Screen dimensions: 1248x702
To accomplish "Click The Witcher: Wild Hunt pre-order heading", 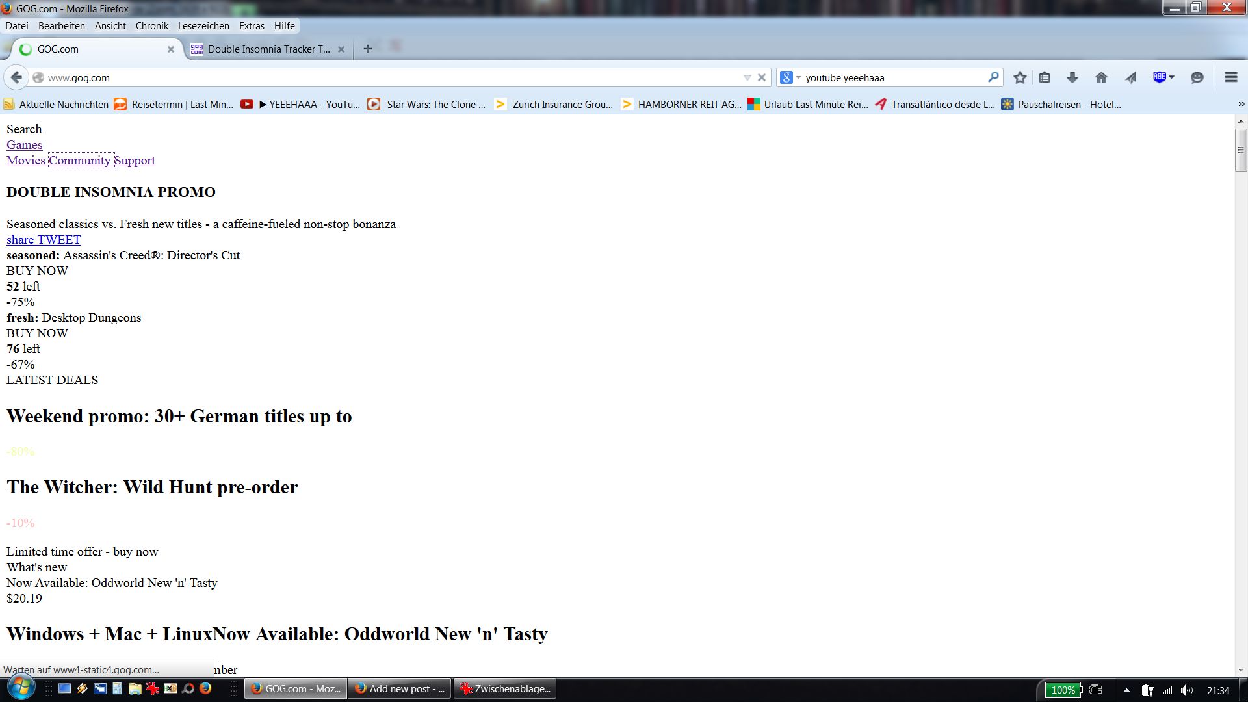I will [152, 487].
